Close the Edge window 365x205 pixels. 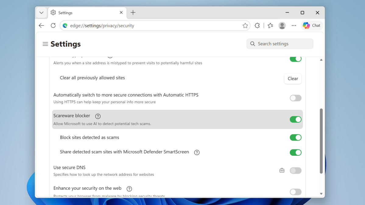point(318,12)
